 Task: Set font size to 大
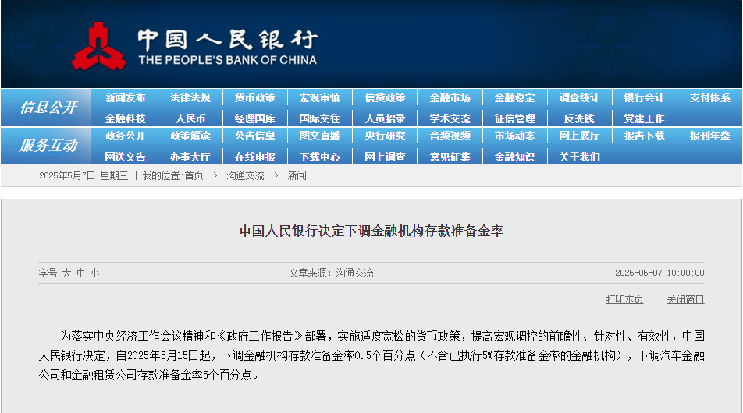[x=66, y=274]
